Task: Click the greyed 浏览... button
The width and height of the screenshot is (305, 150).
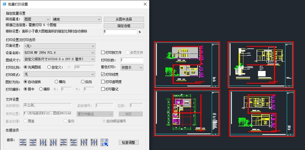Action: pyautogui.click(x=131, y=114)
